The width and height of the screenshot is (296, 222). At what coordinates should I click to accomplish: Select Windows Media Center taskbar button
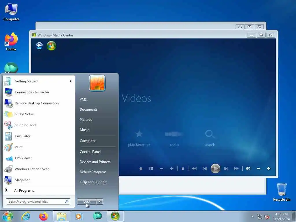(x=115, y=216)
